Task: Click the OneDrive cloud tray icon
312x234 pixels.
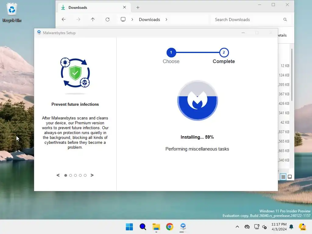Action: pos(247,227)
